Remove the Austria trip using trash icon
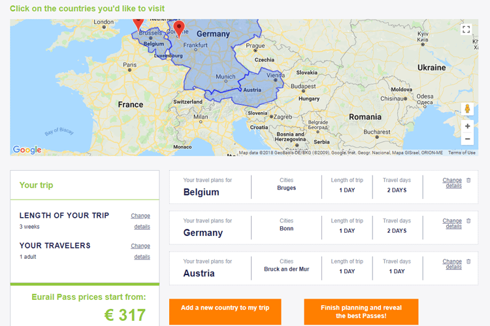The width and height of the screenshot is (490, 326). coord(468,261)
